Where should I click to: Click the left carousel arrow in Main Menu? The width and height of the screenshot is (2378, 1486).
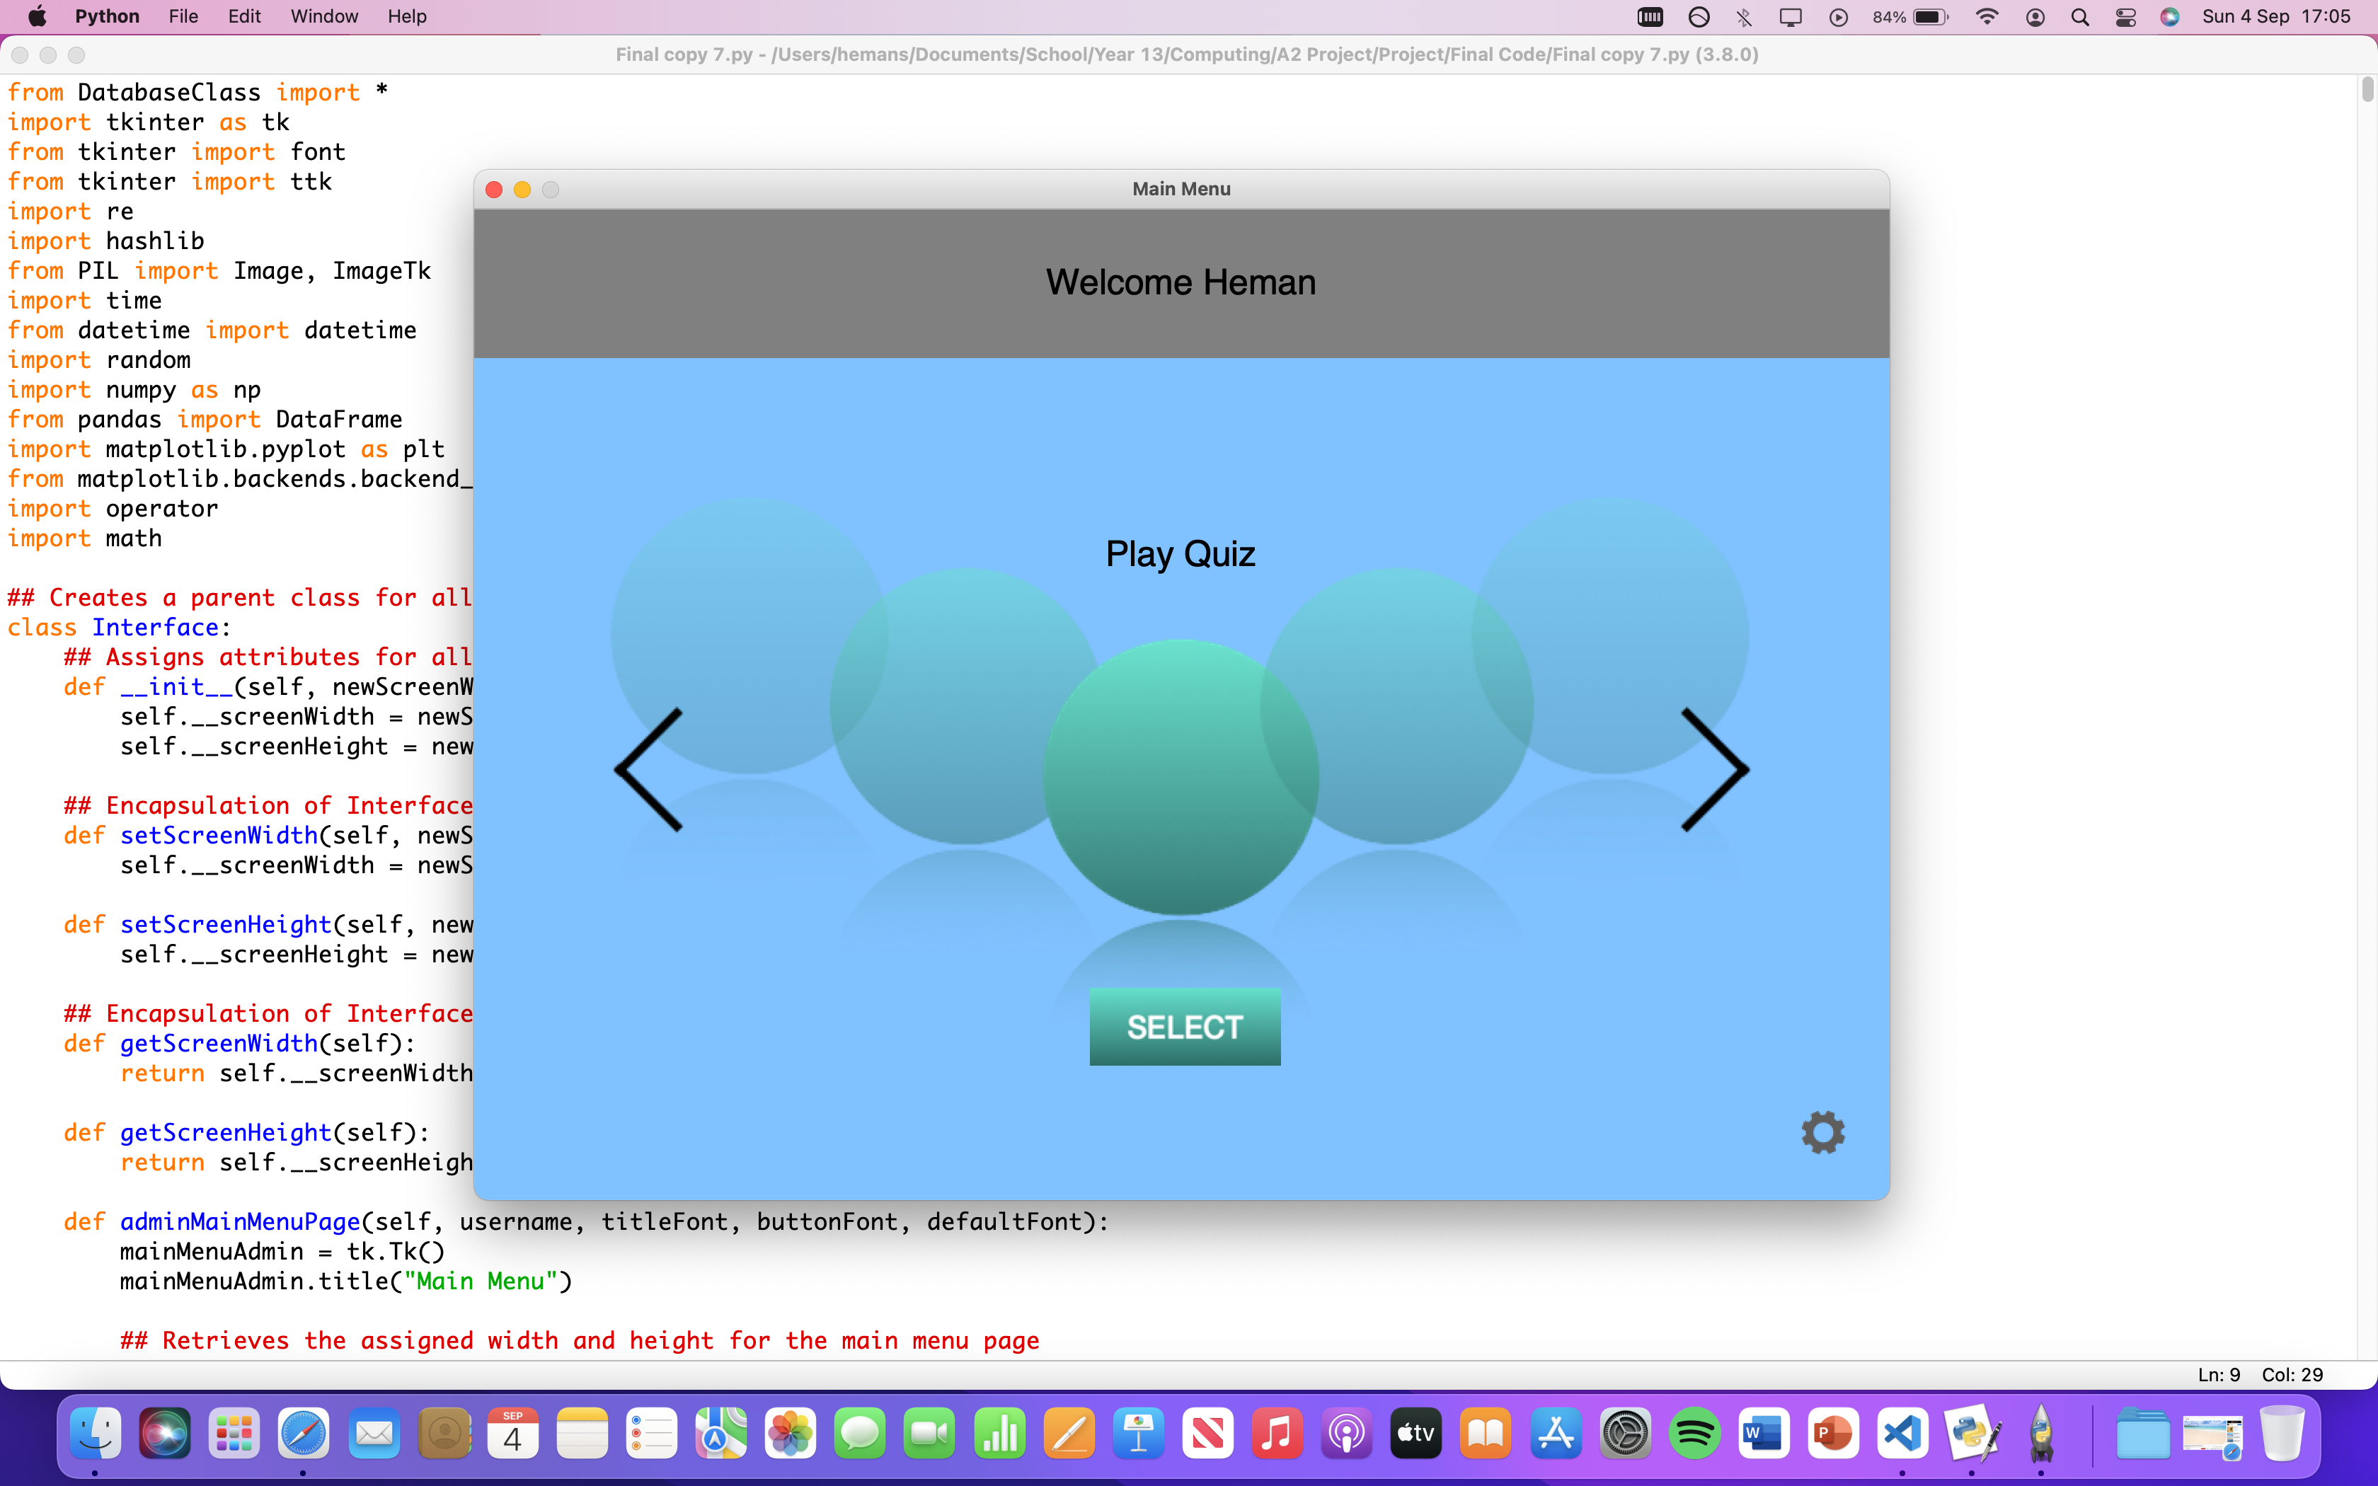(648, 770)
